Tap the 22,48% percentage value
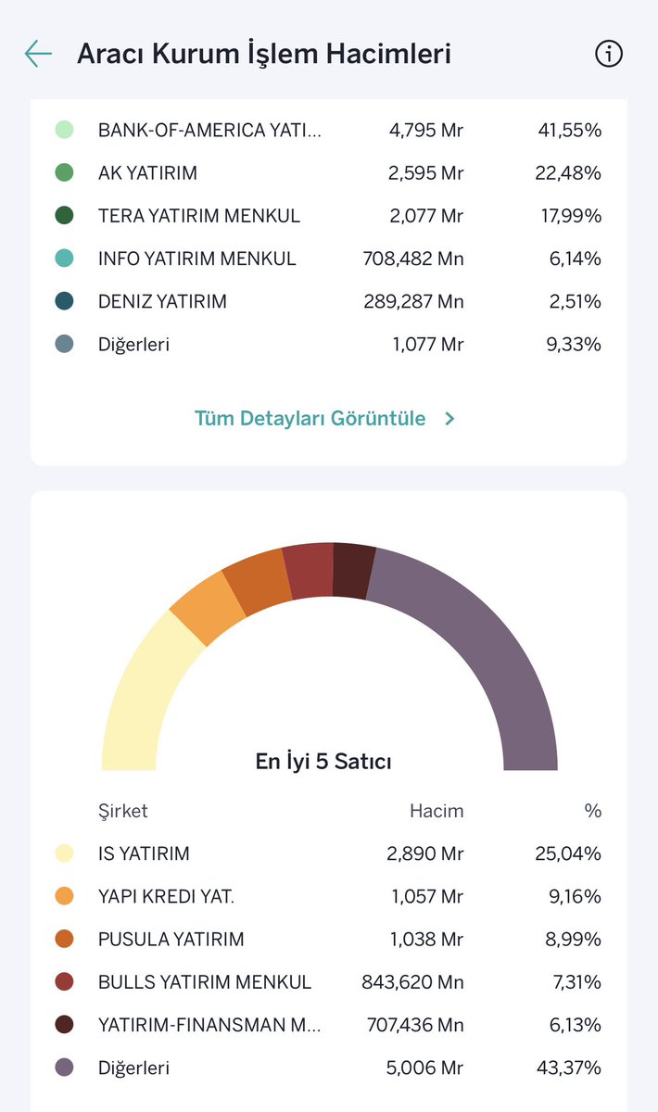The height and width of the screenshot is (1112, 658). coord(569,173)
